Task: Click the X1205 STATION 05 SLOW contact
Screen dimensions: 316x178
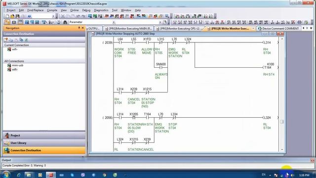Action: pos(134,118)
